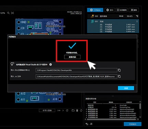Open the folder icon in image toolbar
This screenshot has width=148, height=129.
(73, 110)
